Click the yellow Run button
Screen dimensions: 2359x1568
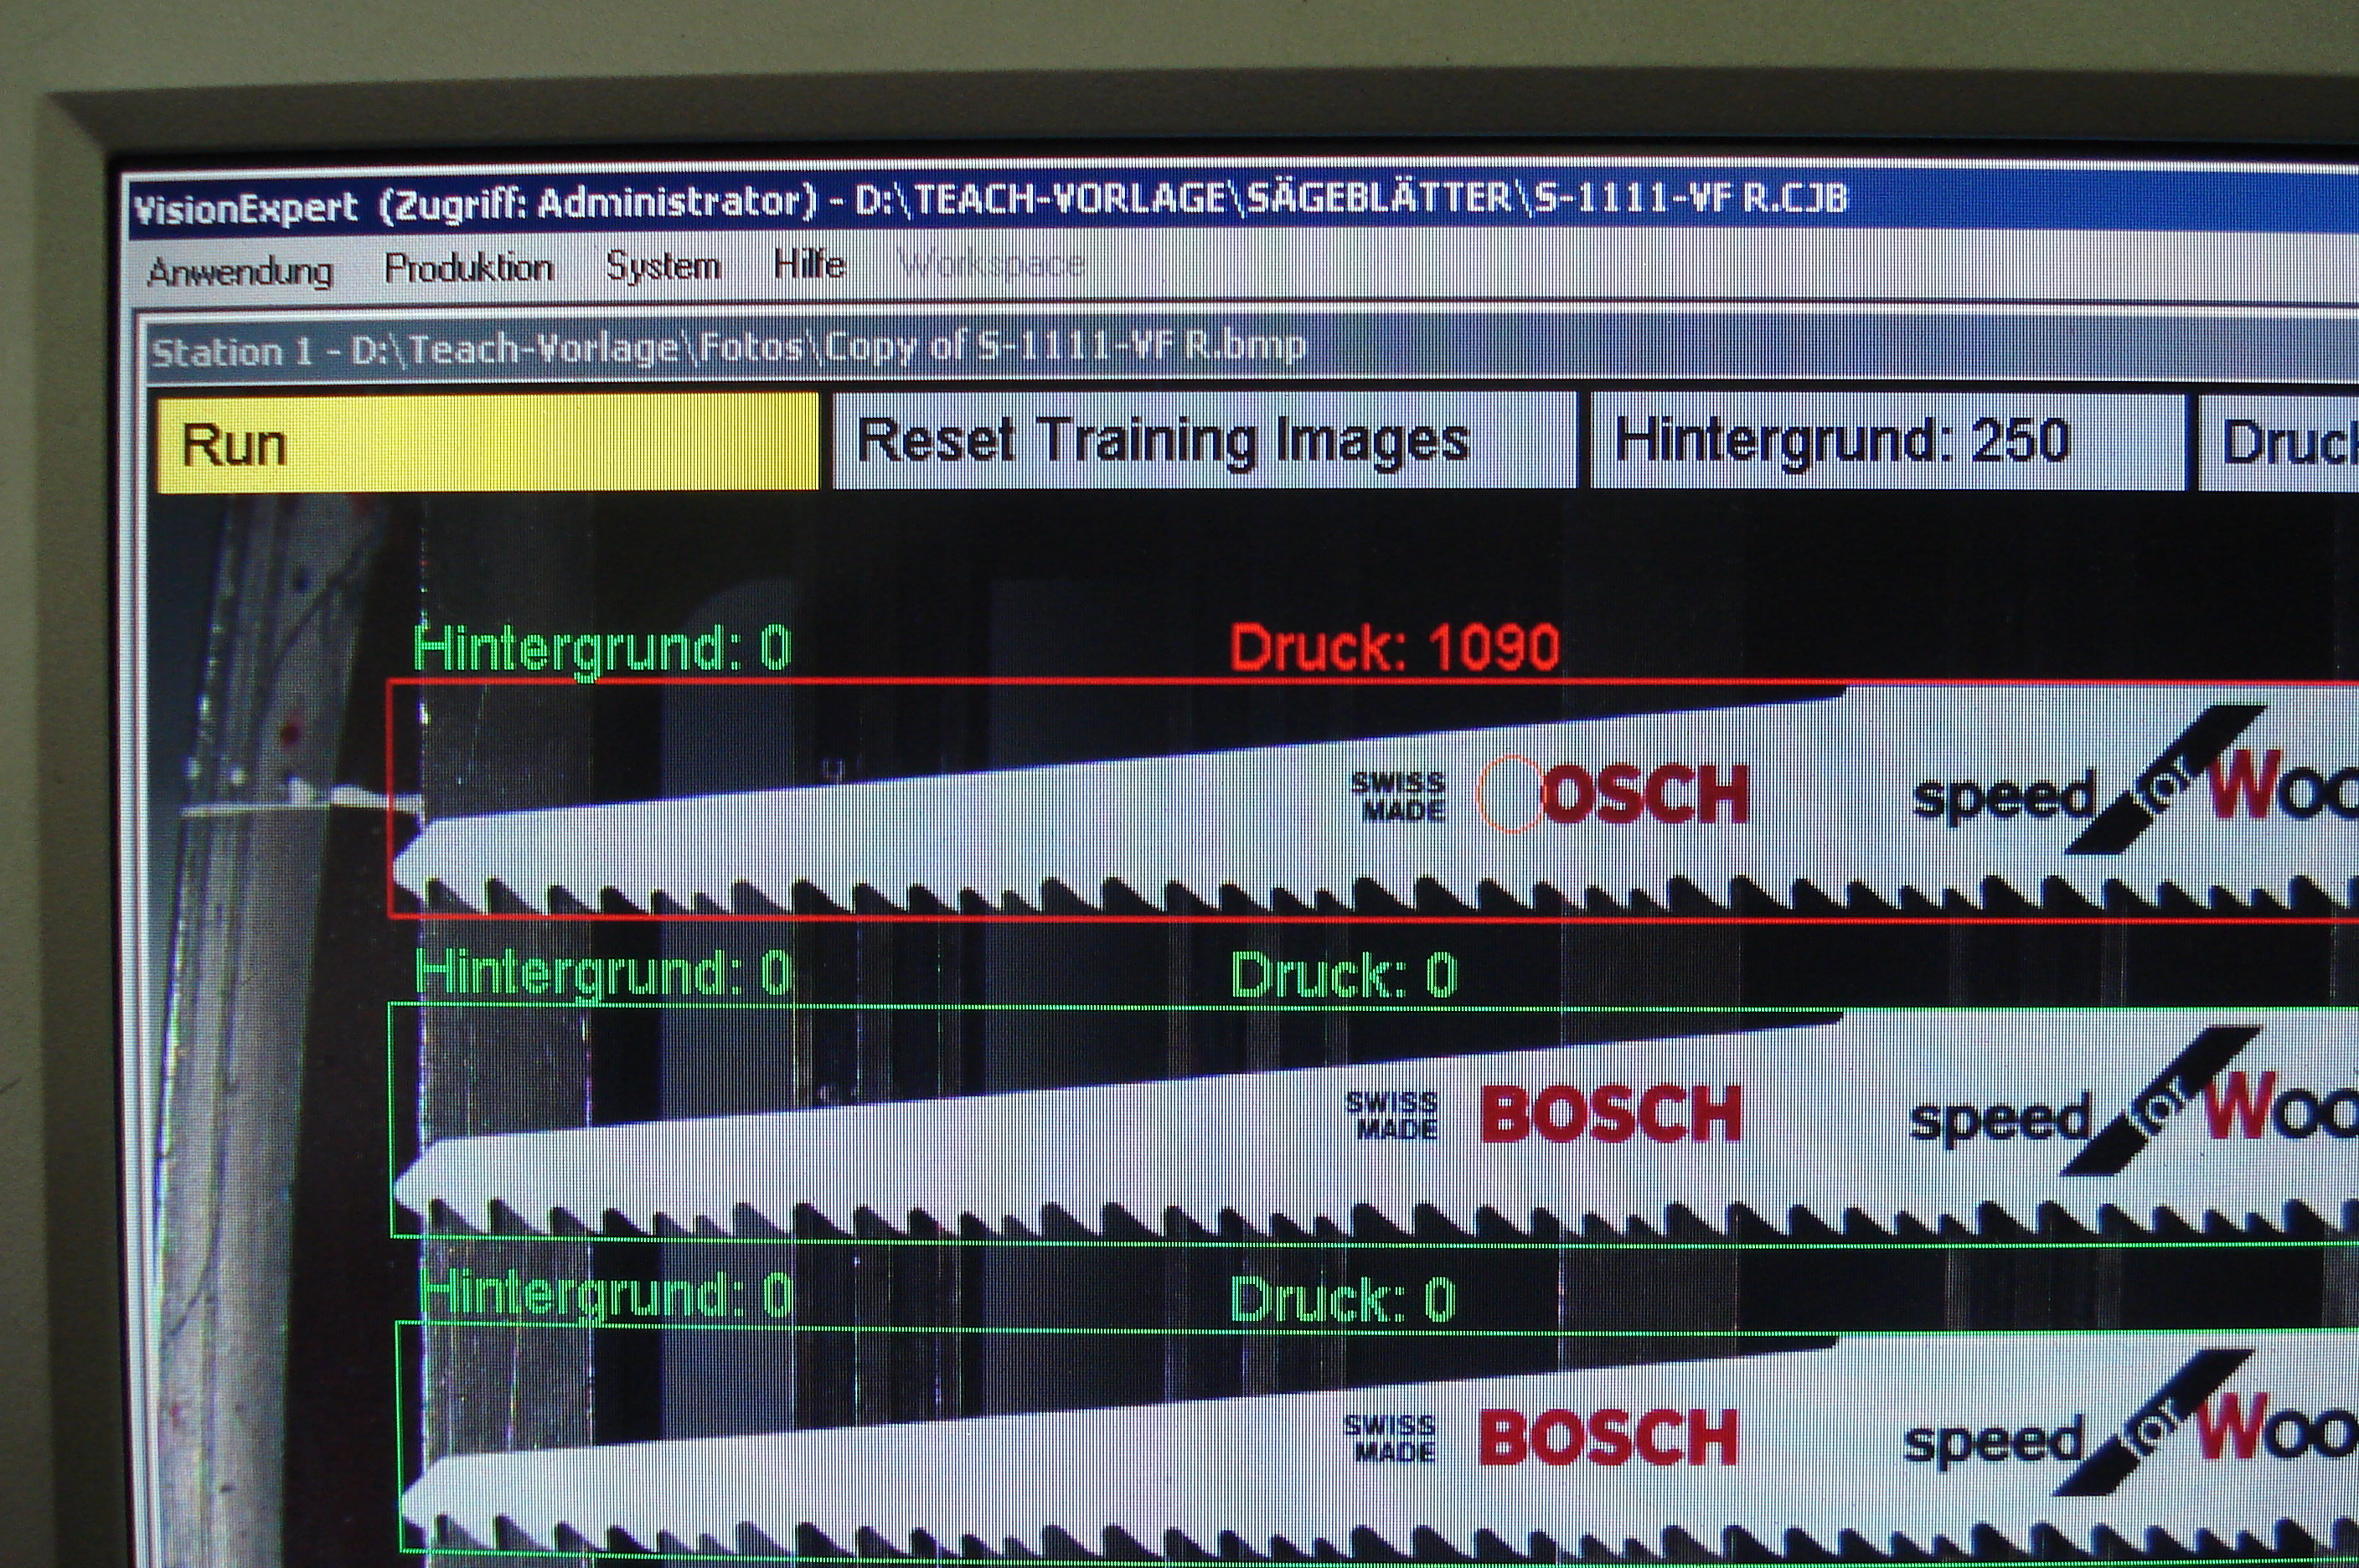point(488,443)
